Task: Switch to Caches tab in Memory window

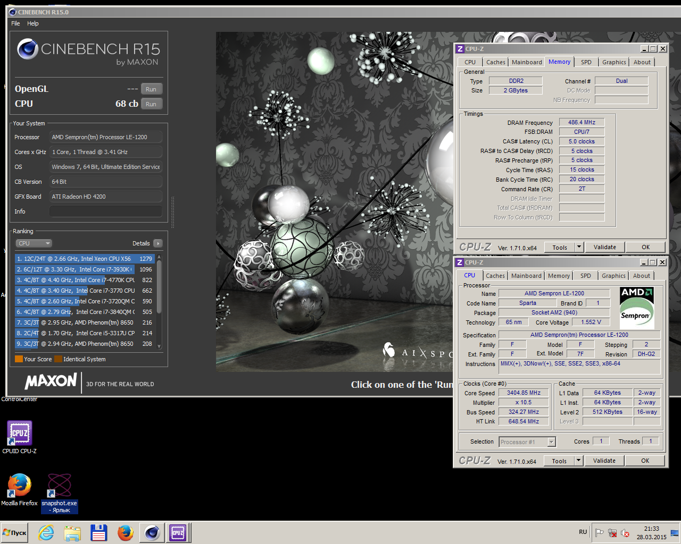Action: tap(496, 62)
